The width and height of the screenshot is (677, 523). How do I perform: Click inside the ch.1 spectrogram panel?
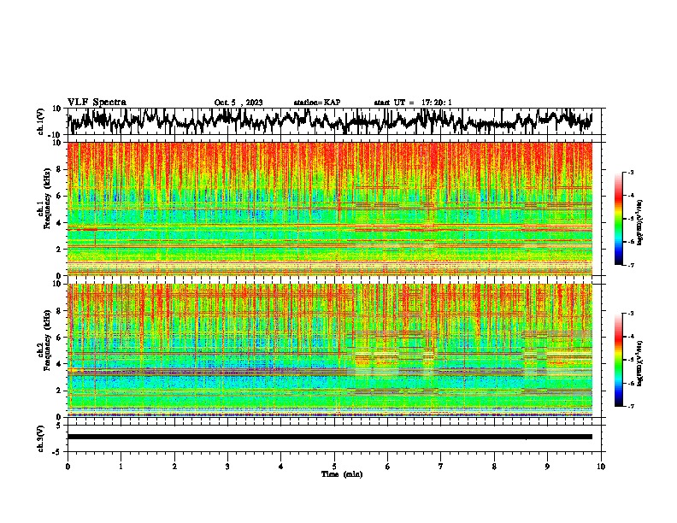coord(329,209)
